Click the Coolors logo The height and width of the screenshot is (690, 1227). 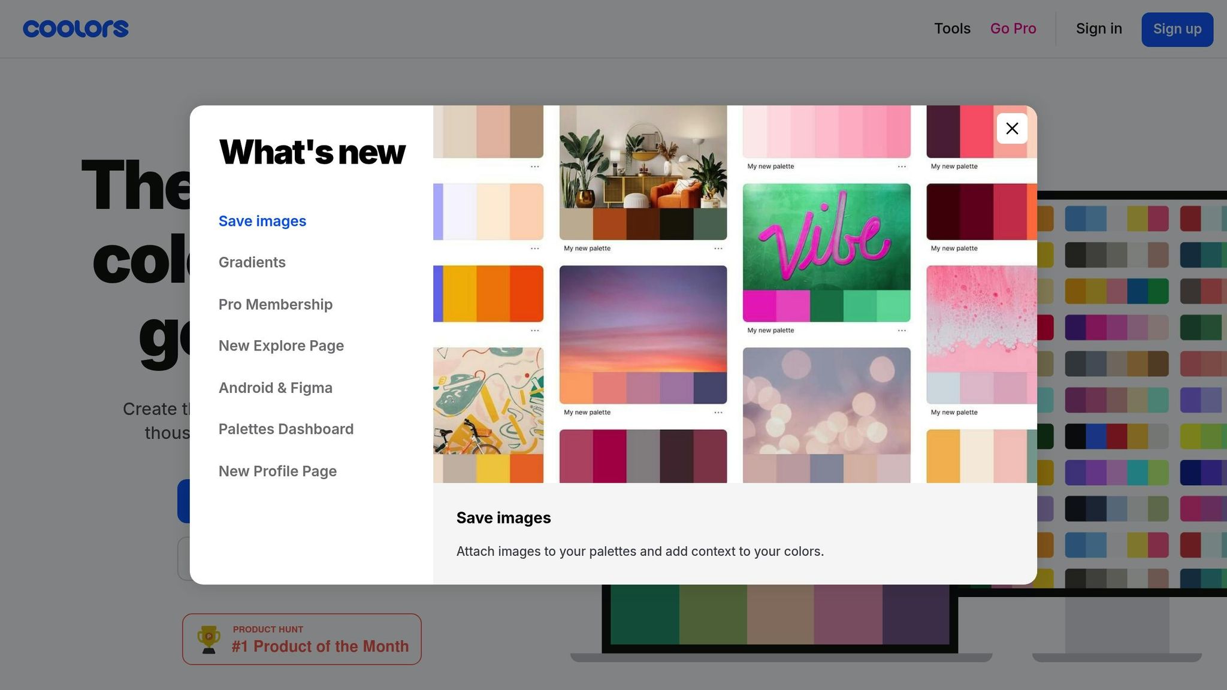pos(75,29)
